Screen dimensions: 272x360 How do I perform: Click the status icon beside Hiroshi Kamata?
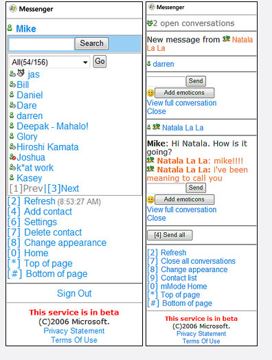coord(12,146)
